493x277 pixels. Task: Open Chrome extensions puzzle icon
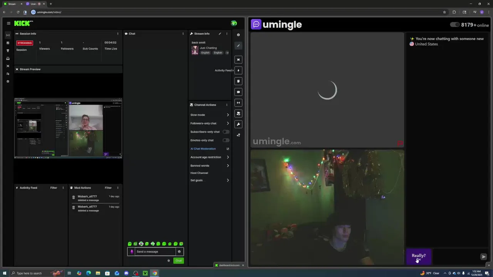click(x=454, y=12)
